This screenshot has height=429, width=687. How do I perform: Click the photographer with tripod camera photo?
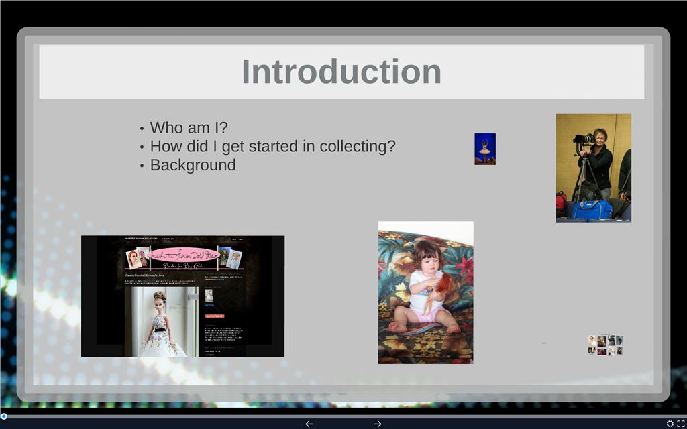point(593,168)
